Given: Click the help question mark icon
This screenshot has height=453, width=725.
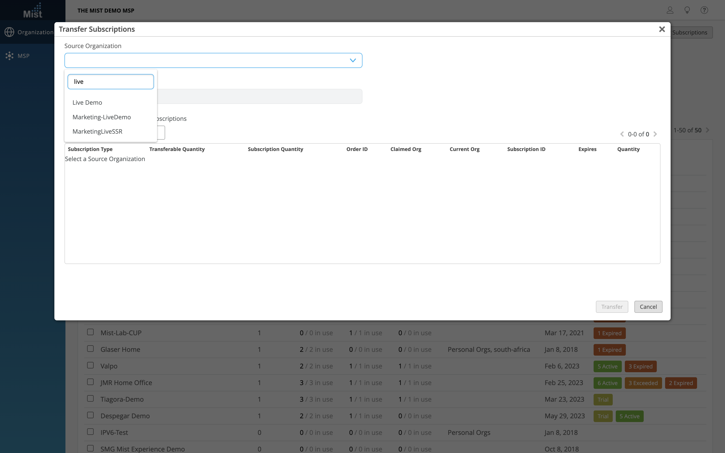Looking at the screenshot, I should [704, 10].
